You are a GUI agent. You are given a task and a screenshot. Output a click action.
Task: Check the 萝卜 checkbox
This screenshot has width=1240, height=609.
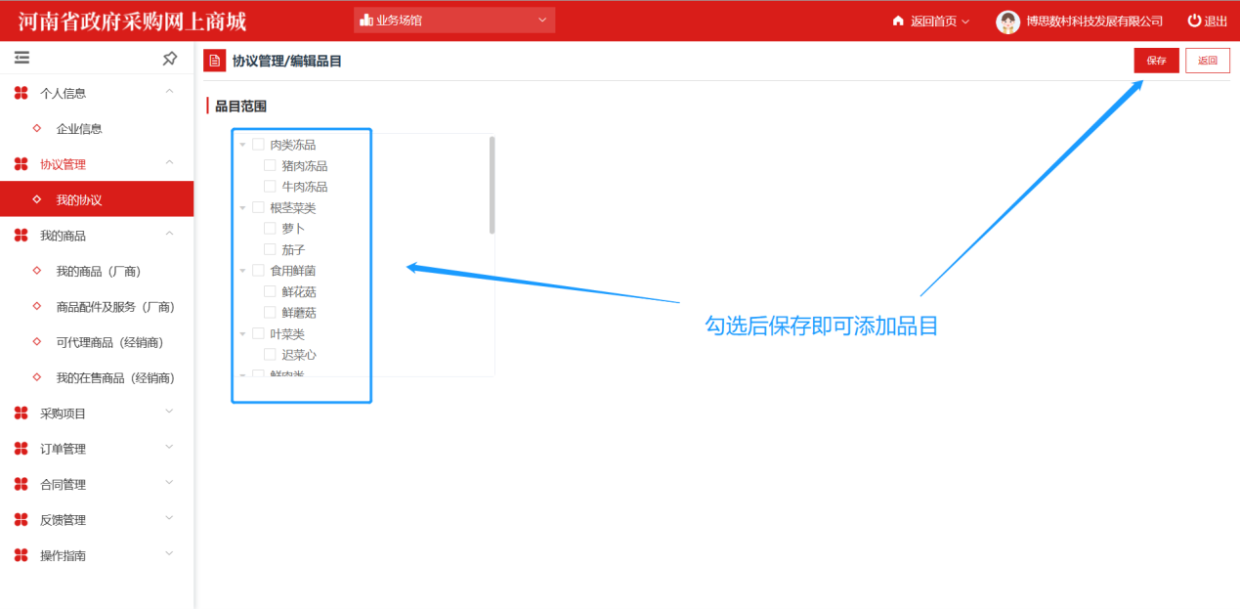(x=270, y=228)
